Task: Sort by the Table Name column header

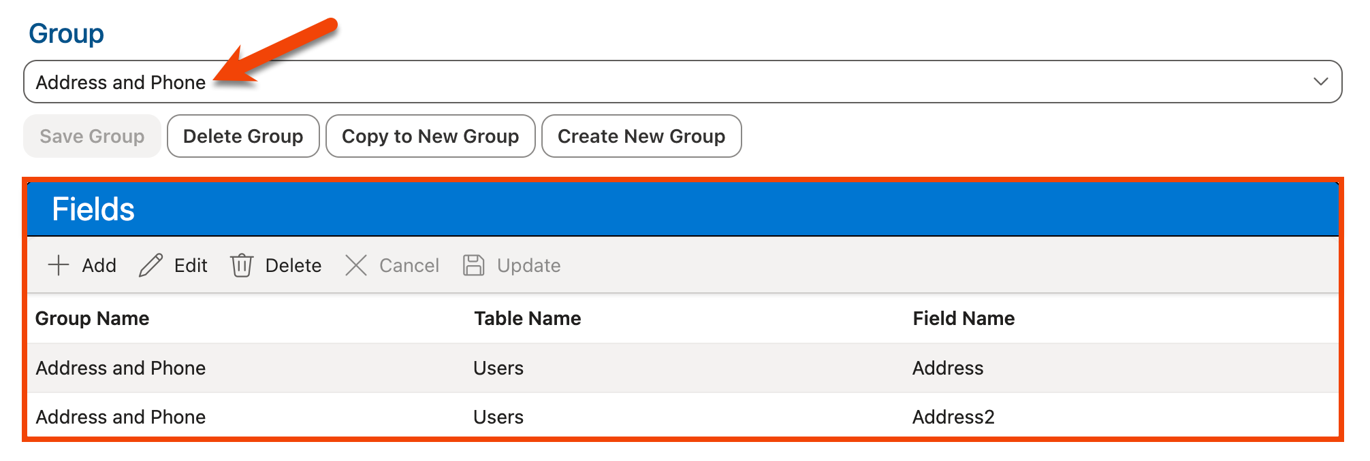Action: 527,318
